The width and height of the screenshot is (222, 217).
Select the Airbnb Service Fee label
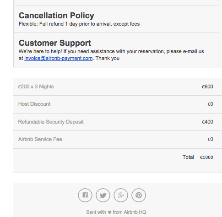coord(40,139)
